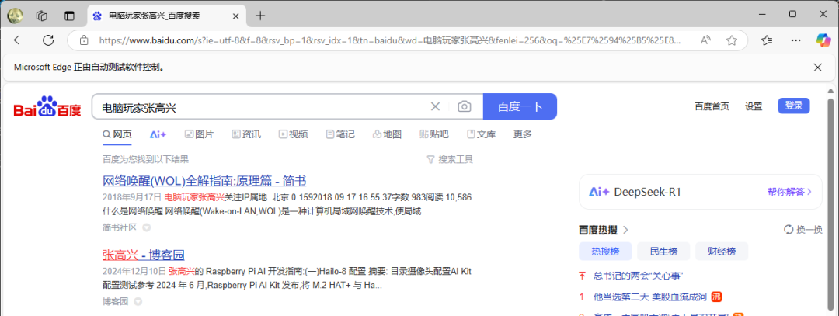Expand 搜索工具 search tools filter
Screen dimensions: 839x316
click(x=450, y=159)
